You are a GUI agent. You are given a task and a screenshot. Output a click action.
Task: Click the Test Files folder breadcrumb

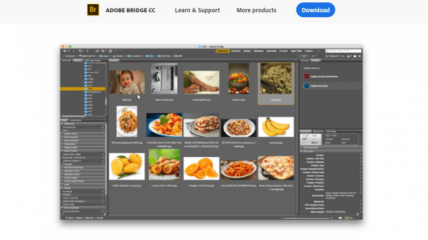[164, 56]
